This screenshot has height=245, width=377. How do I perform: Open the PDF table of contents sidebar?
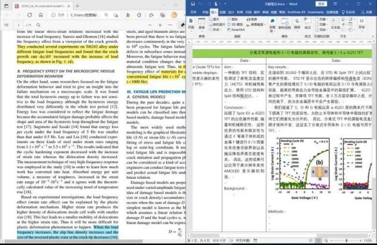[x=6, y=25]
